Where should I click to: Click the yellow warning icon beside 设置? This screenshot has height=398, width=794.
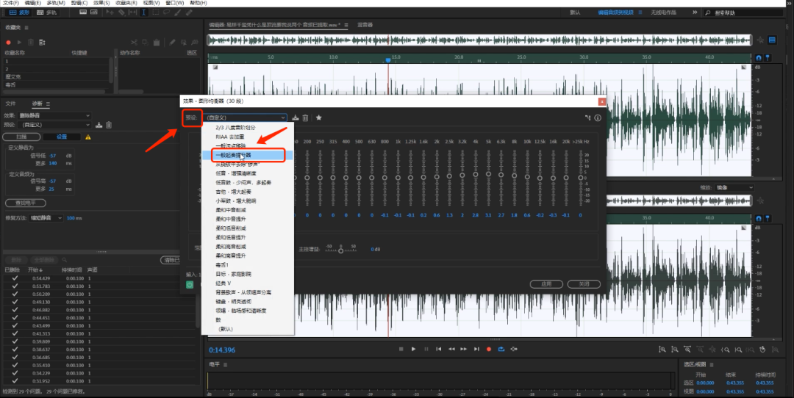point(88,137)
